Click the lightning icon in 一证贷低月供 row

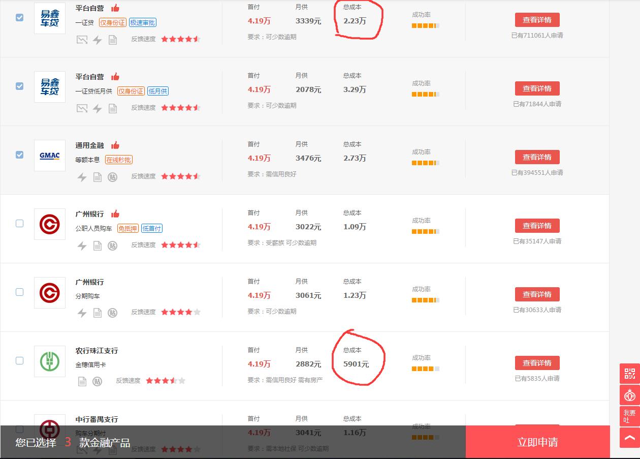coord(97,108)
